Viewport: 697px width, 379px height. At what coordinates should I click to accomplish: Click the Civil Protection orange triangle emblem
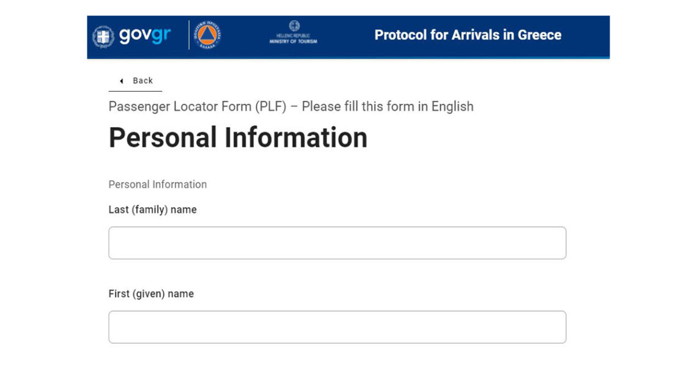tap(208, 35)
